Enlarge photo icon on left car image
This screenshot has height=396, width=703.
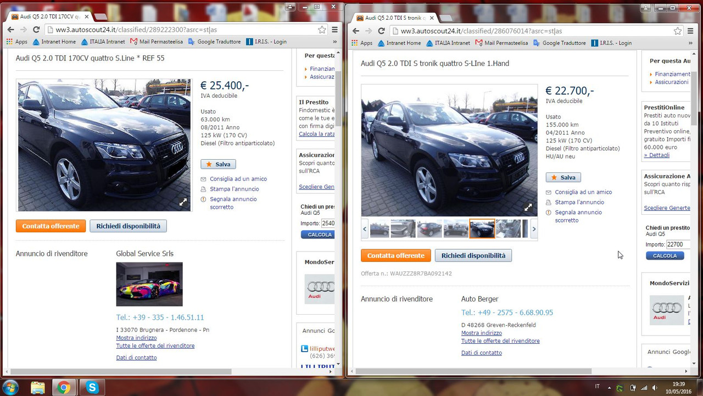[x=183, y=202]
